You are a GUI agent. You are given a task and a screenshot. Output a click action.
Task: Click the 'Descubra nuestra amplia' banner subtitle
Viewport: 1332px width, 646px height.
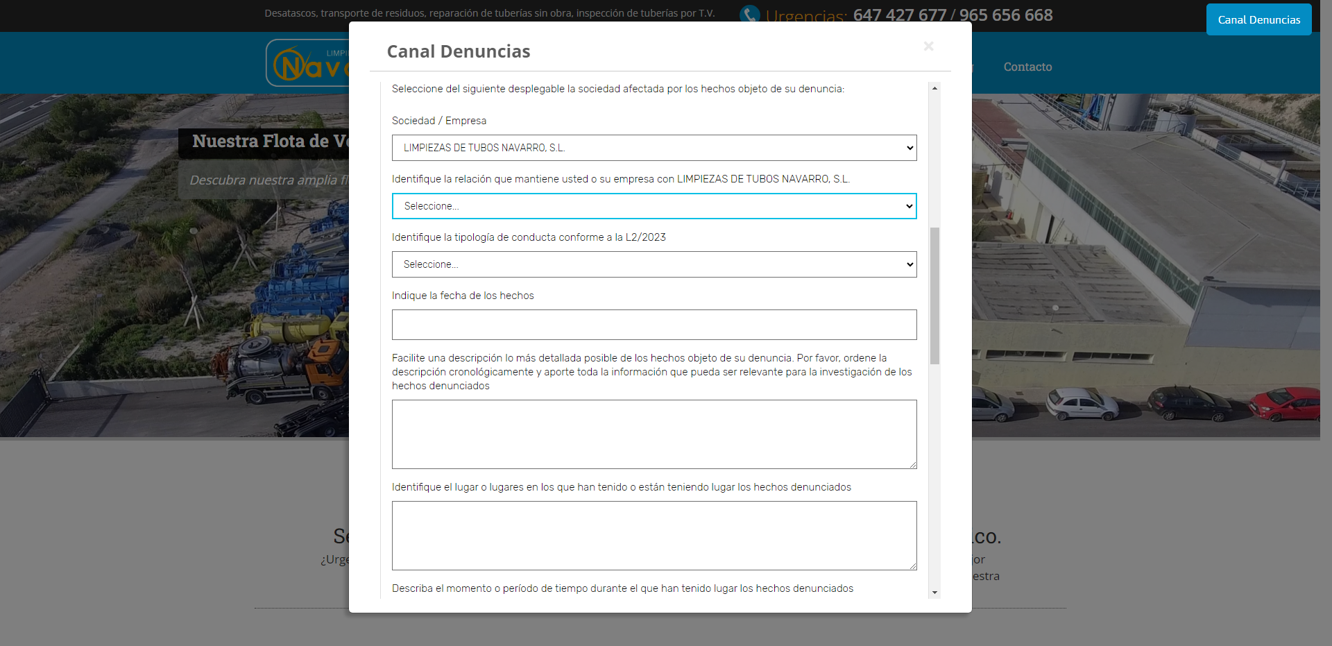[269, 180]
